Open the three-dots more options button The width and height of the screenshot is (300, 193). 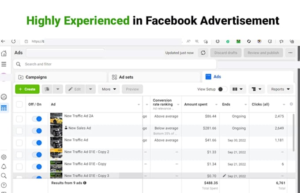click(290, 53)
